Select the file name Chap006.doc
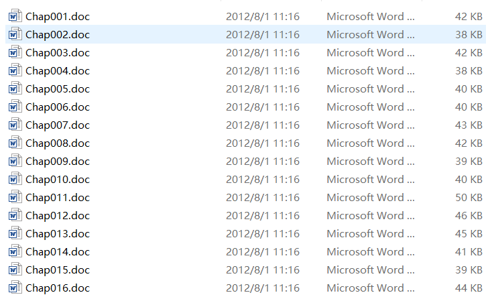Viewport: 488px width, 303px height. [58, 107]
